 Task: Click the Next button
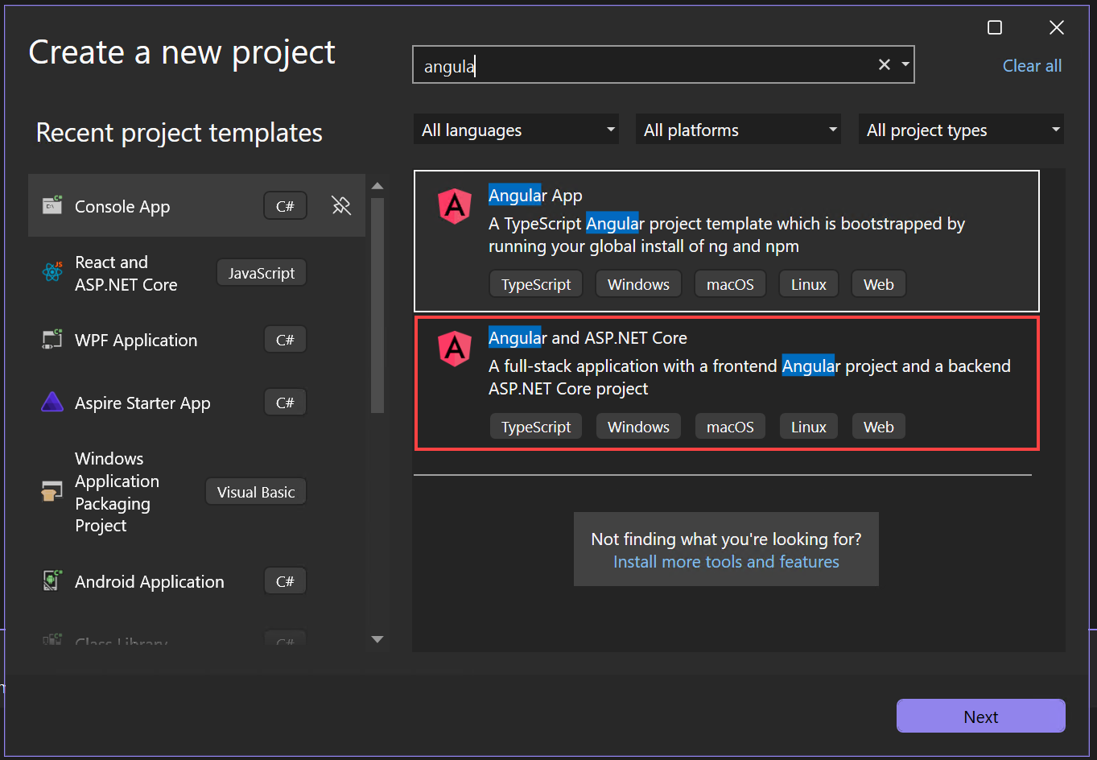click(x=980, y=716)
